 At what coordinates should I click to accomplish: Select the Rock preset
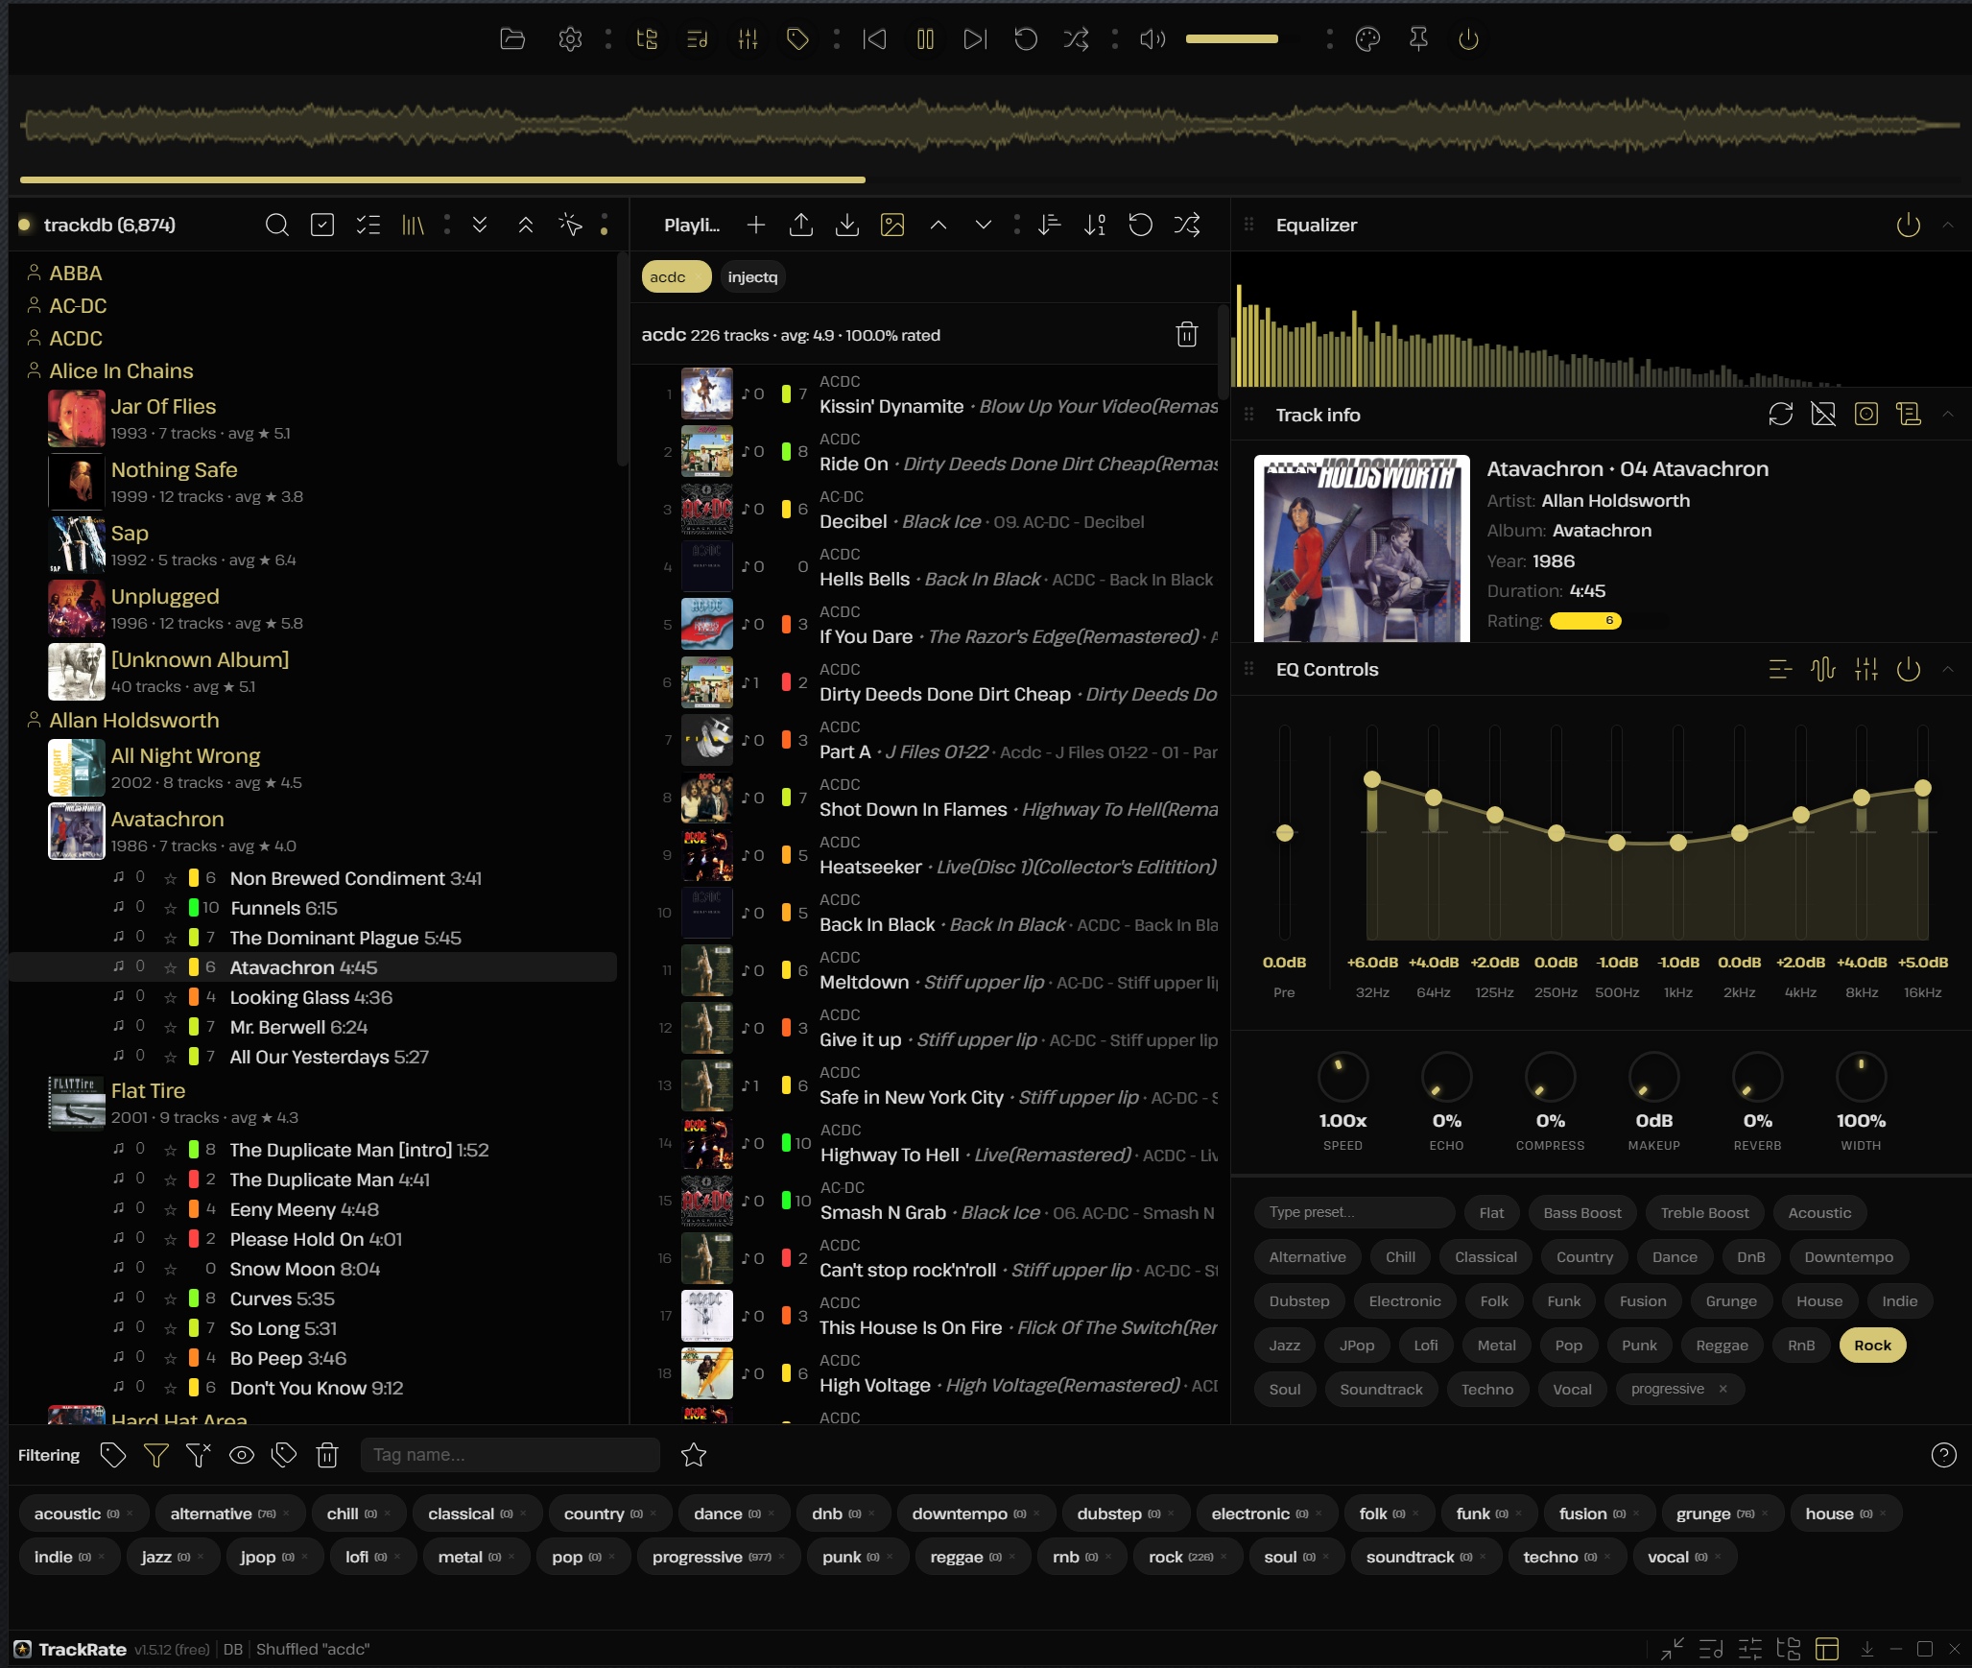pos(1872,1345)
